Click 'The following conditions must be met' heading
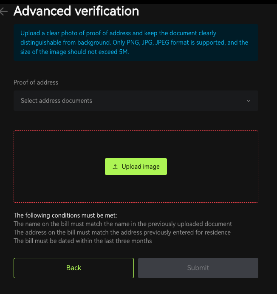 click(x=65, y=215)
